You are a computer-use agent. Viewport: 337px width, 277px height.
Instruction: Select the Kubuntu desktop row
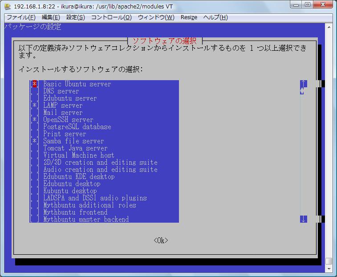click(104, 190)
